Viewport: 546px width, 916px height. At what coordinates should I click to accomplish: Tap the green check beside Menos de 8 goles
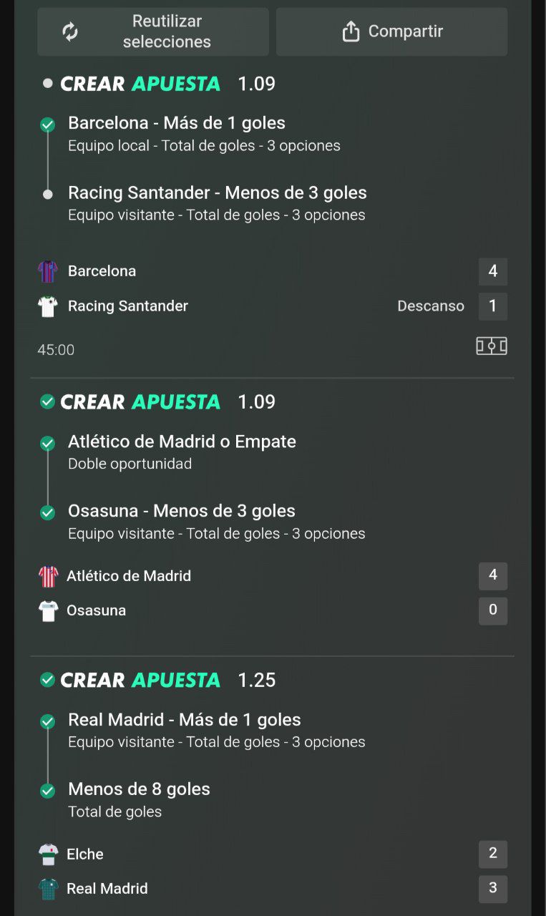pos(47,791)
